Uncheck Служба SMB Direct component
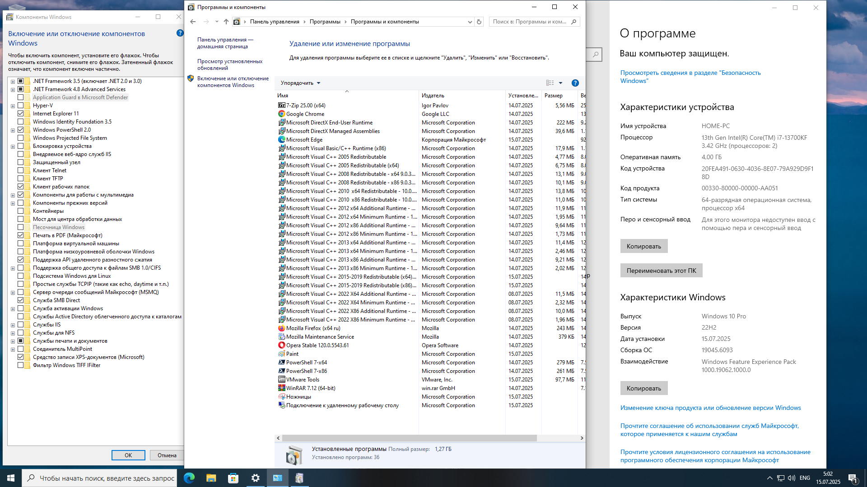The height and width of the screenshot is (487, 867). 21,300
